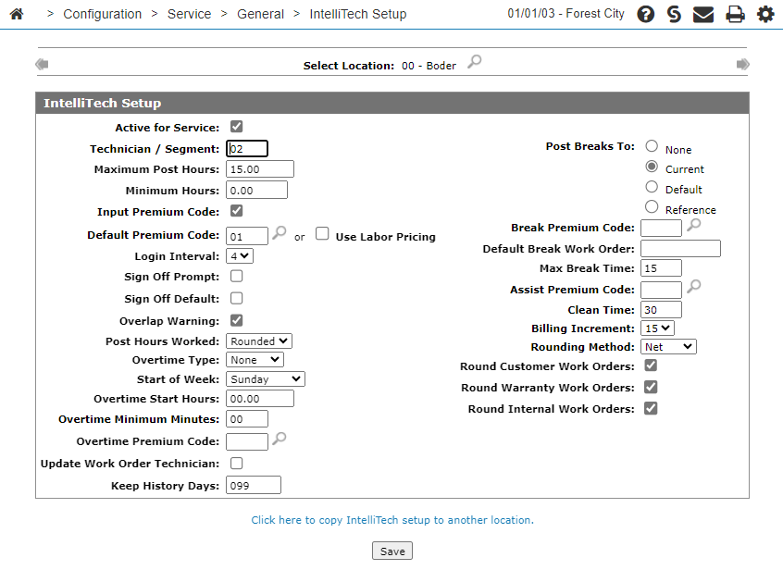The width and height of the screenshot is (783, 570).
Task: Click the Default Break Work Order field
Action: (680, 249)
